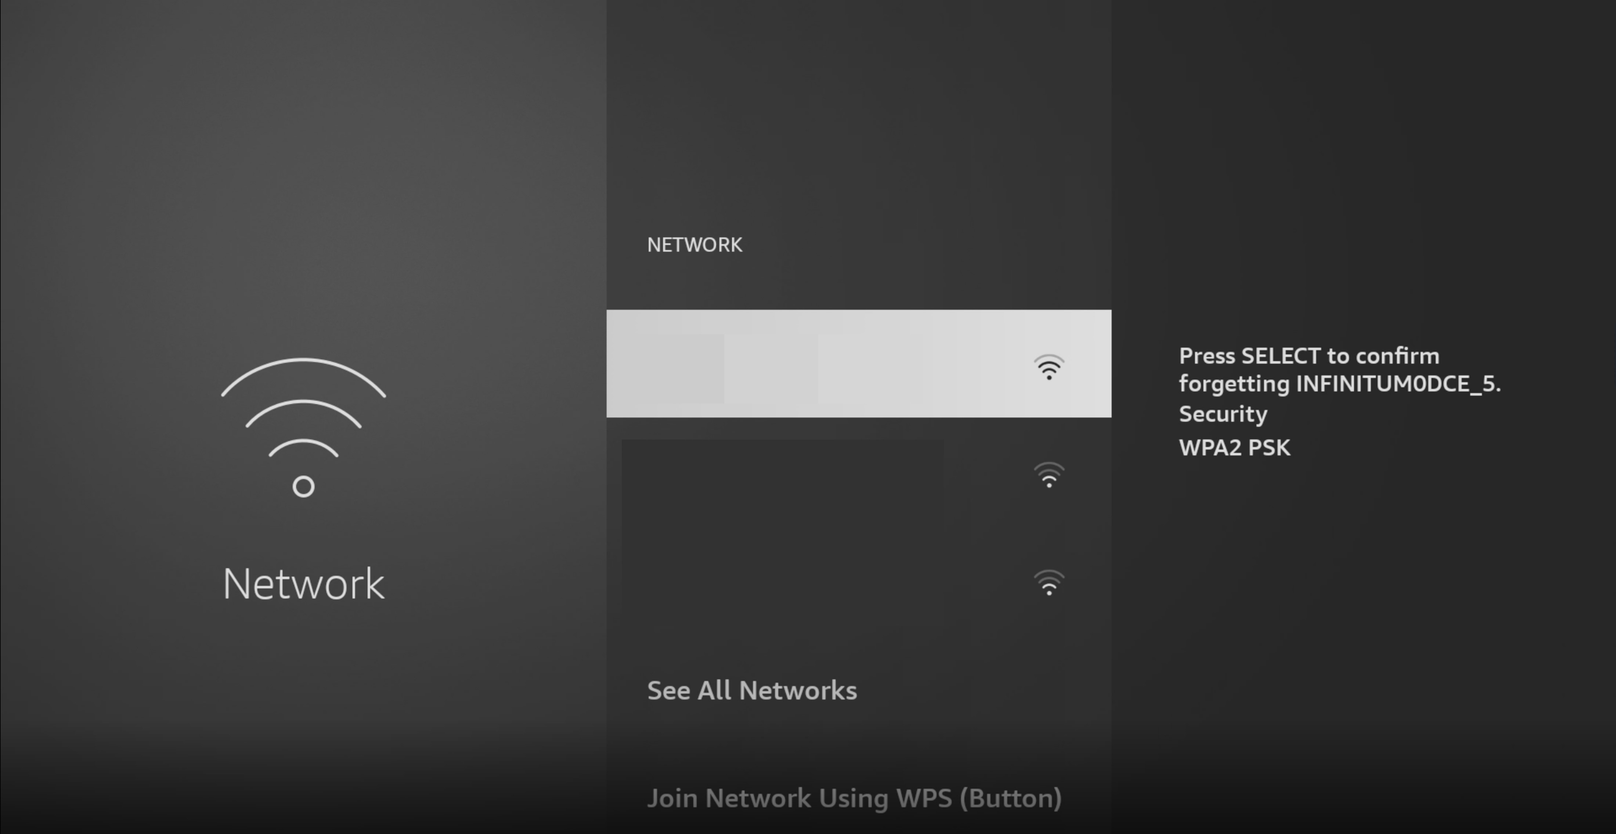Click the NETWORK section header

pos(695,245)
